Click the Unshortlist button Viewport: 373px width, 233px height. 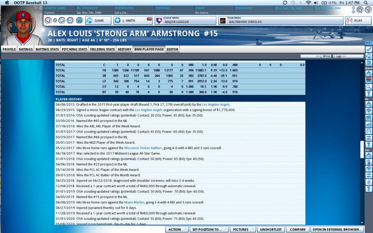tap(270, 229)
